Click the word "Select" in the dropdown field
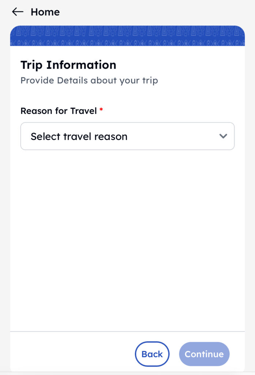Image resolution: width=255 pixels, height=375 pixels. (x=45, y=137)
